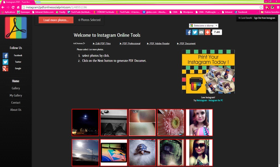Open the Gallery page from the sidebar menu

[x=16, y=88]
